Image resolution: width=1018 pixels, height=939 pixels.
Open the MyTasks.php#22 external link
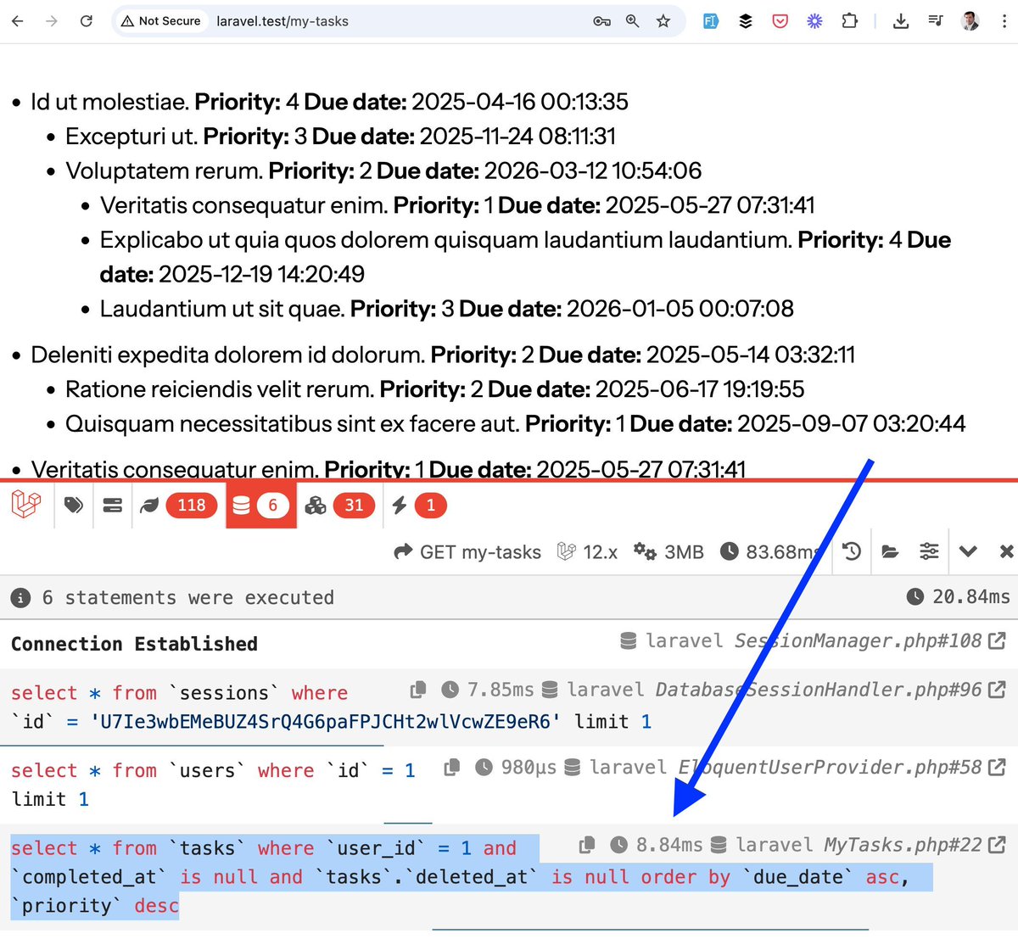998,844
